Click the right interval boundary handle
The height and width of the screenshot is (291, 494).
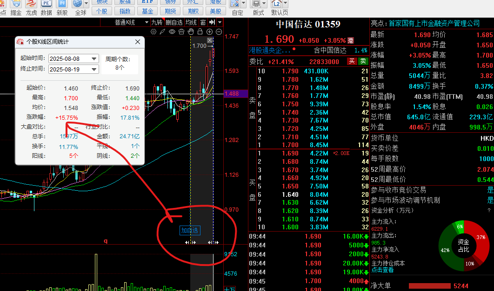(x=214, y=242)
